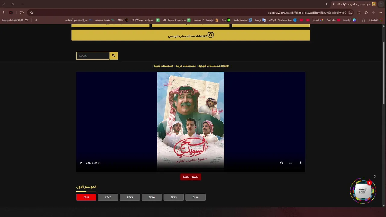Open the Instagram muslslatt22 account banner
This screenshot has width=386, height=217.
click(x=191, y=35)
